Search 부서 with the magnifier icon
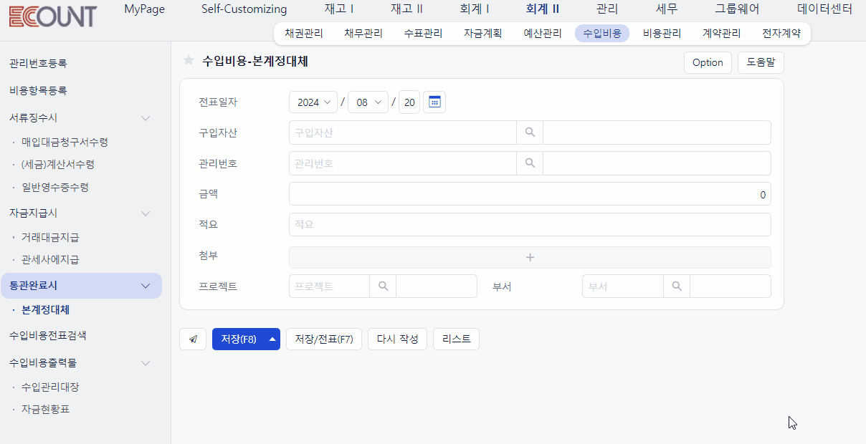This screenshot has width=866, height=444. point(677,286)
